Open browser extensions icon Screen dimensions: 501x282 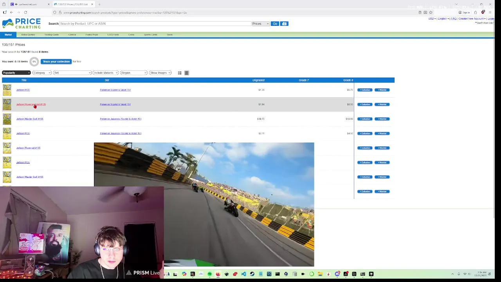(476, 13)
